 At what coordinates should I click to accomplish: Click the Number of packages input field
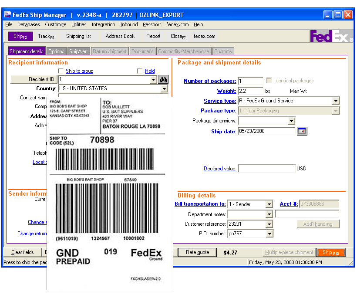tap(250, 81)
